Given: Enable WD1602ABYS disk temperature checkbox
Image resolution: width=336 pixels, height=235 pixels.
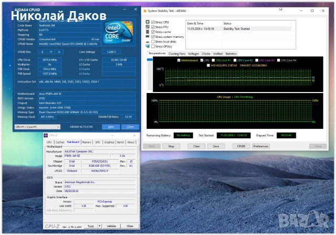Looking at the screenshot, I should [208, 66].
